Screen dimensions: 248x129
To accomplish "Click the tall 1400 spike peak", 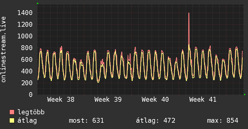I will [x=189, y=13].
